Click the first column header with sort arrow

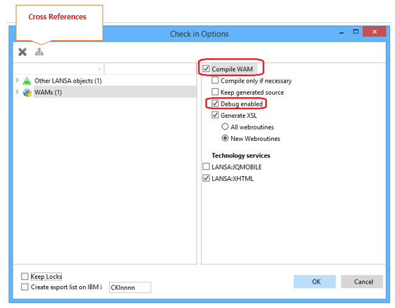click(58, 69)
